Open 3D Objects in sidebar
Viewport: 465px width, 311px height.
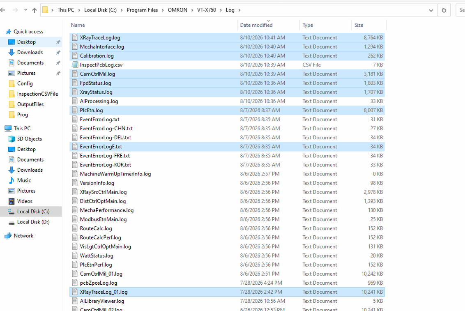point(29,139)
